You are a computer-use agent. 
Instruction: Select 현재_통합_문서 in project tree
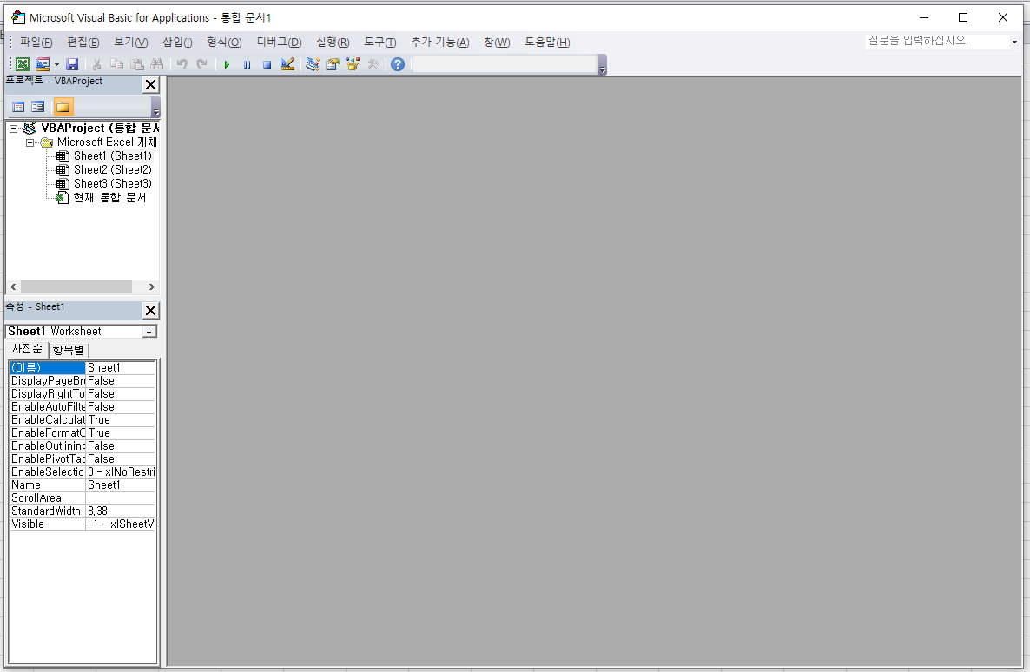click(109, 197)
